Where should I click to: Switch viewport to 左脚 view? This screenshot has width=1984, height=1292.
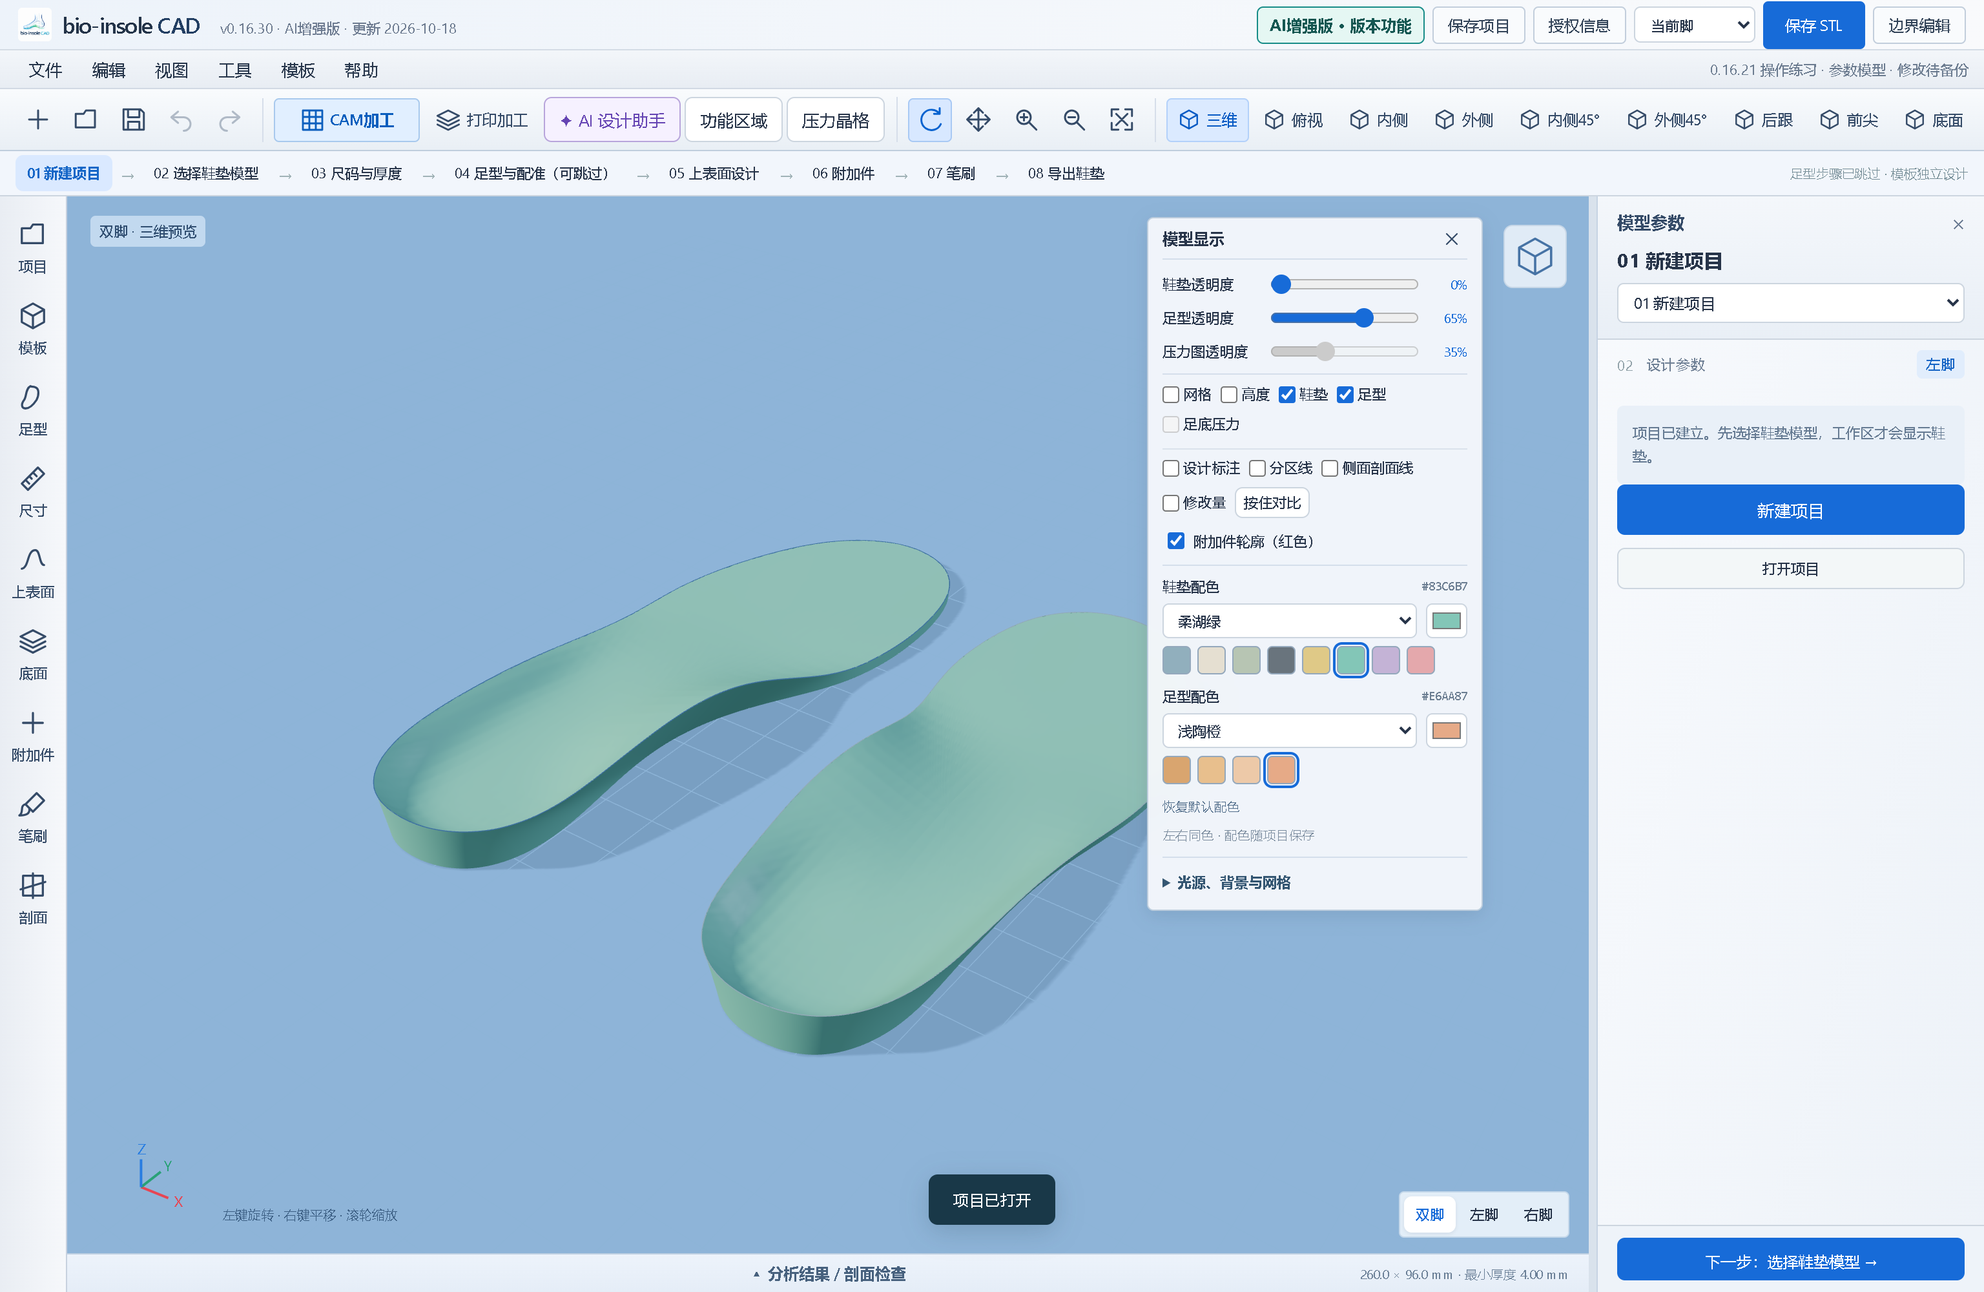[x=1483, y=1214]
